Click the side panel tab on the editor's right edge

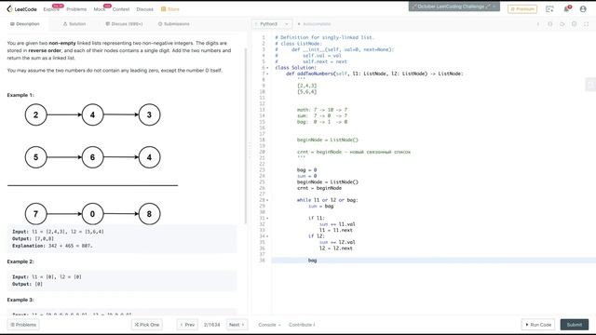(x=590, y=85)
